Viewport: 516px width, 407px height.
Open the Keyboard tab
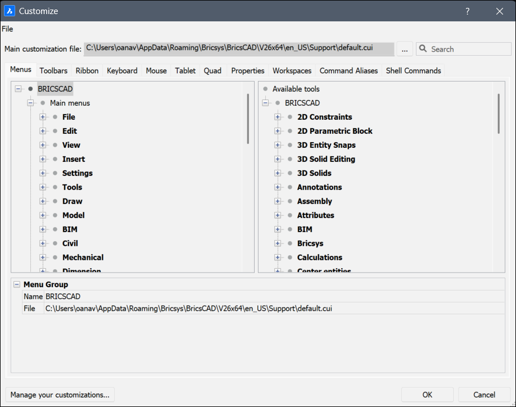[x=122, y=71]
